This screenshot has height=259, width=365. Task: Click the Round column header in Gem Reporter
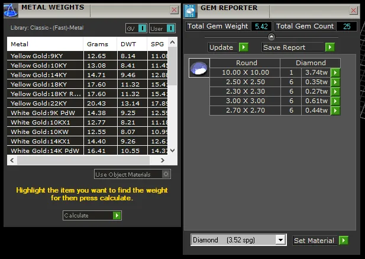[x=245, y=63]
